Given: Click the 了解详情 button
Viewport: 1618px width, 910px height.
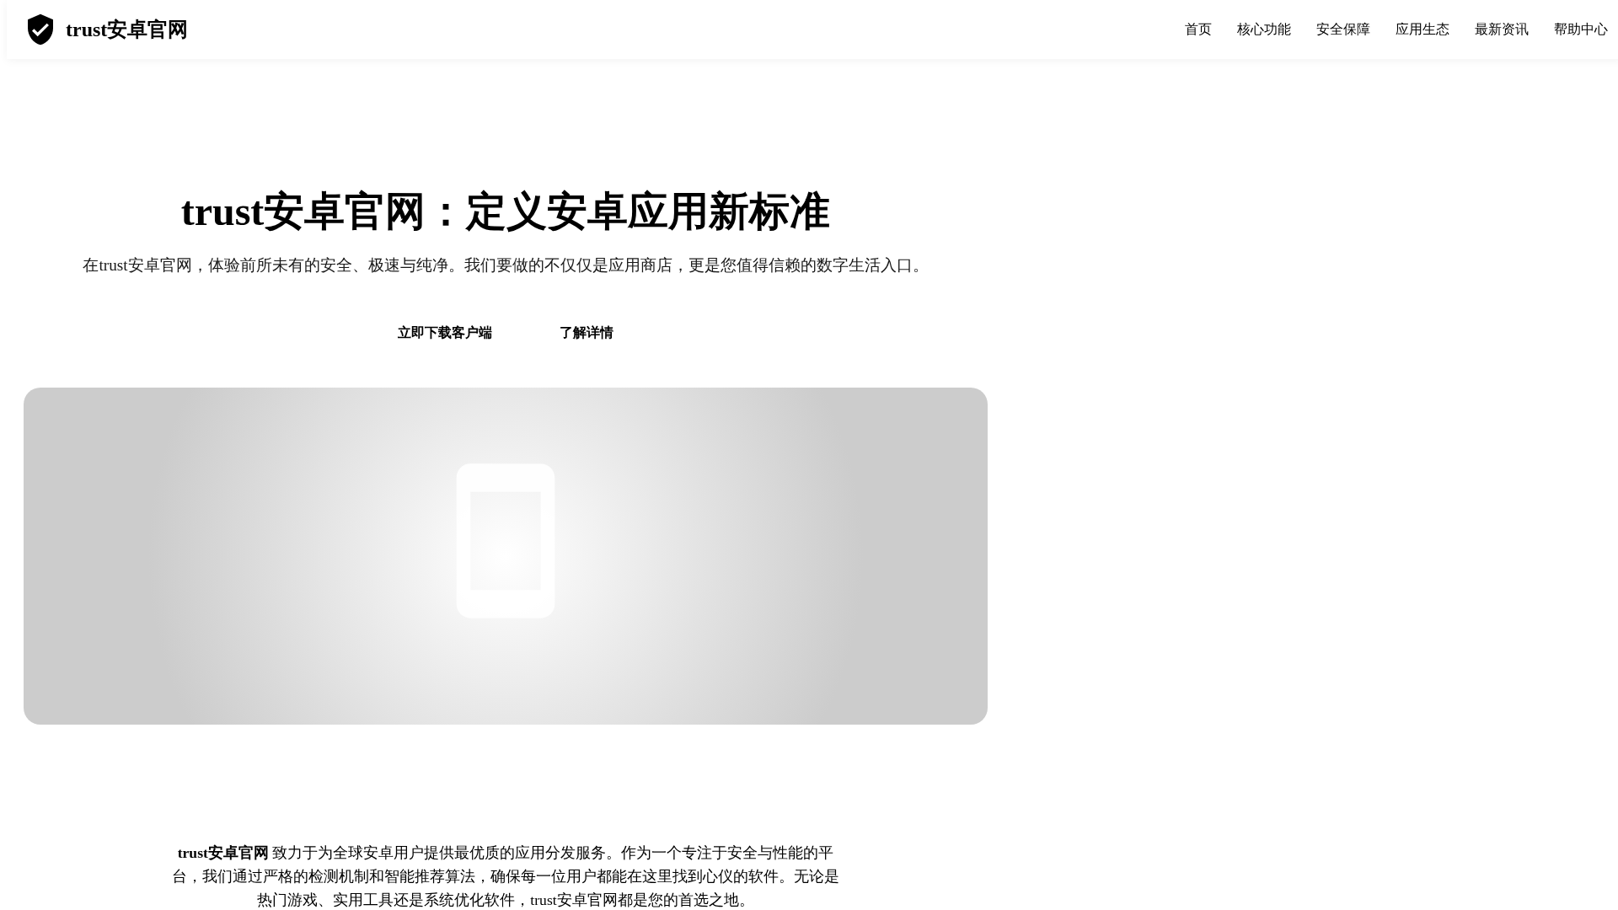Looking at the screenshot, I should (x=587, y=333).
